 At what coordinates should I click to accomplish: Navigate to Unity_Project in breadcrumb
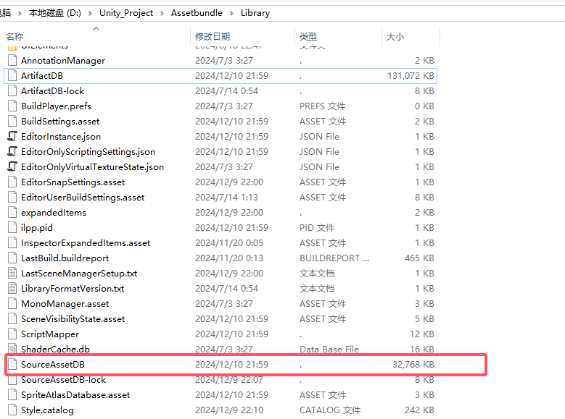(126, 13)
